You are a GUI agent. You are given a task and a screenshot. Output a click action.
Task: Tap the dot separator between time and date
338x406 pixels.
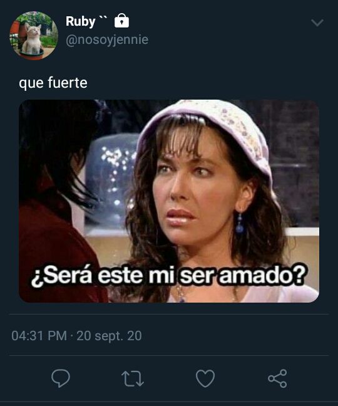[71, 336]
